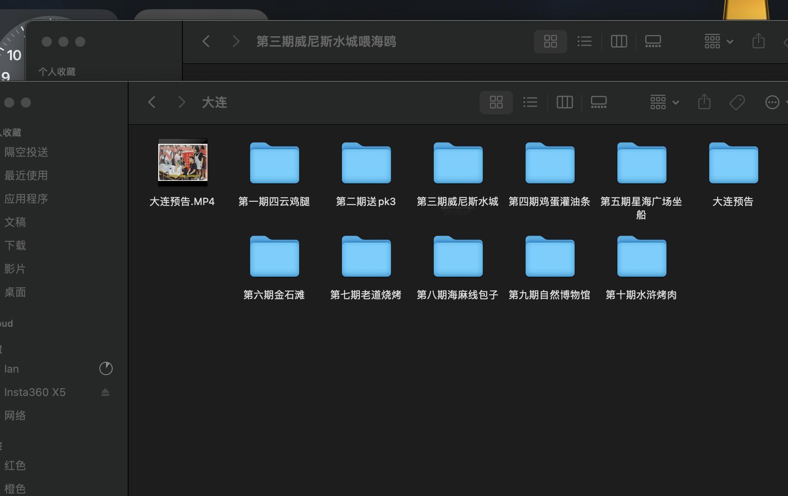
Task: Select Insta360 X5 drive in sidebar
Action: pos(35,392)
